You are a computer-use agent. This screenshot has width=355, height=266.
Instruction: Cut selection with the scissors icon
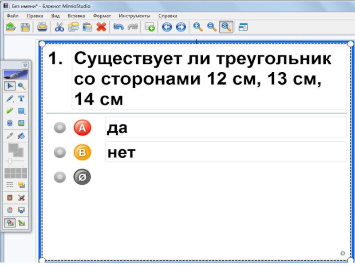pyautogui.click(x=59, y=27)
